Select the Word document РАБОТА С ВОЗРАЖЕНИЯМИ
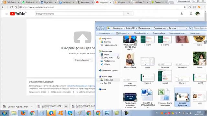207x116 pixels. [x=147, y=99]
